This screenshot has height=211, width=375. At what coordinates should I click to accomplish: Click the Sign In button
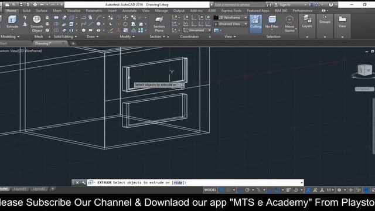282,5
